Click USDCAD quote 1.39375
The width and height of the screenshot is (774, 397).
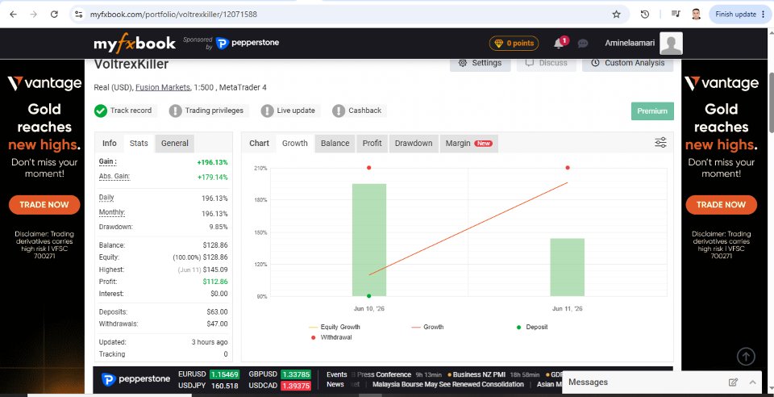tap(296, 386)
